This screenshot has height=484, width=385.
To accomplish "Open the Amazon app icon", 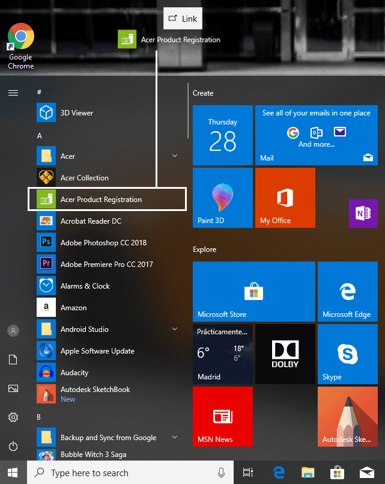I will pyautogui.click(x=46, y=307).
